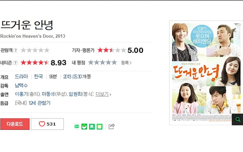Screen dimensions: 243x152
Task: Open the 드라마 genre link
Action: click(22, 76)
